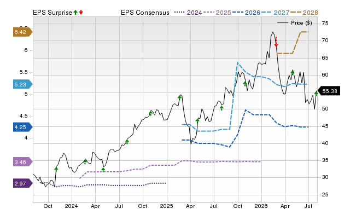Click the 2028 brown dashed consensus line
The height and width of the screenshot is (209, 350).
pyautogui.click(x=293, y=43)
